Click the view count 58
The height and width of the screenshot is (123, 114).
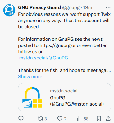tap(86, 119)
